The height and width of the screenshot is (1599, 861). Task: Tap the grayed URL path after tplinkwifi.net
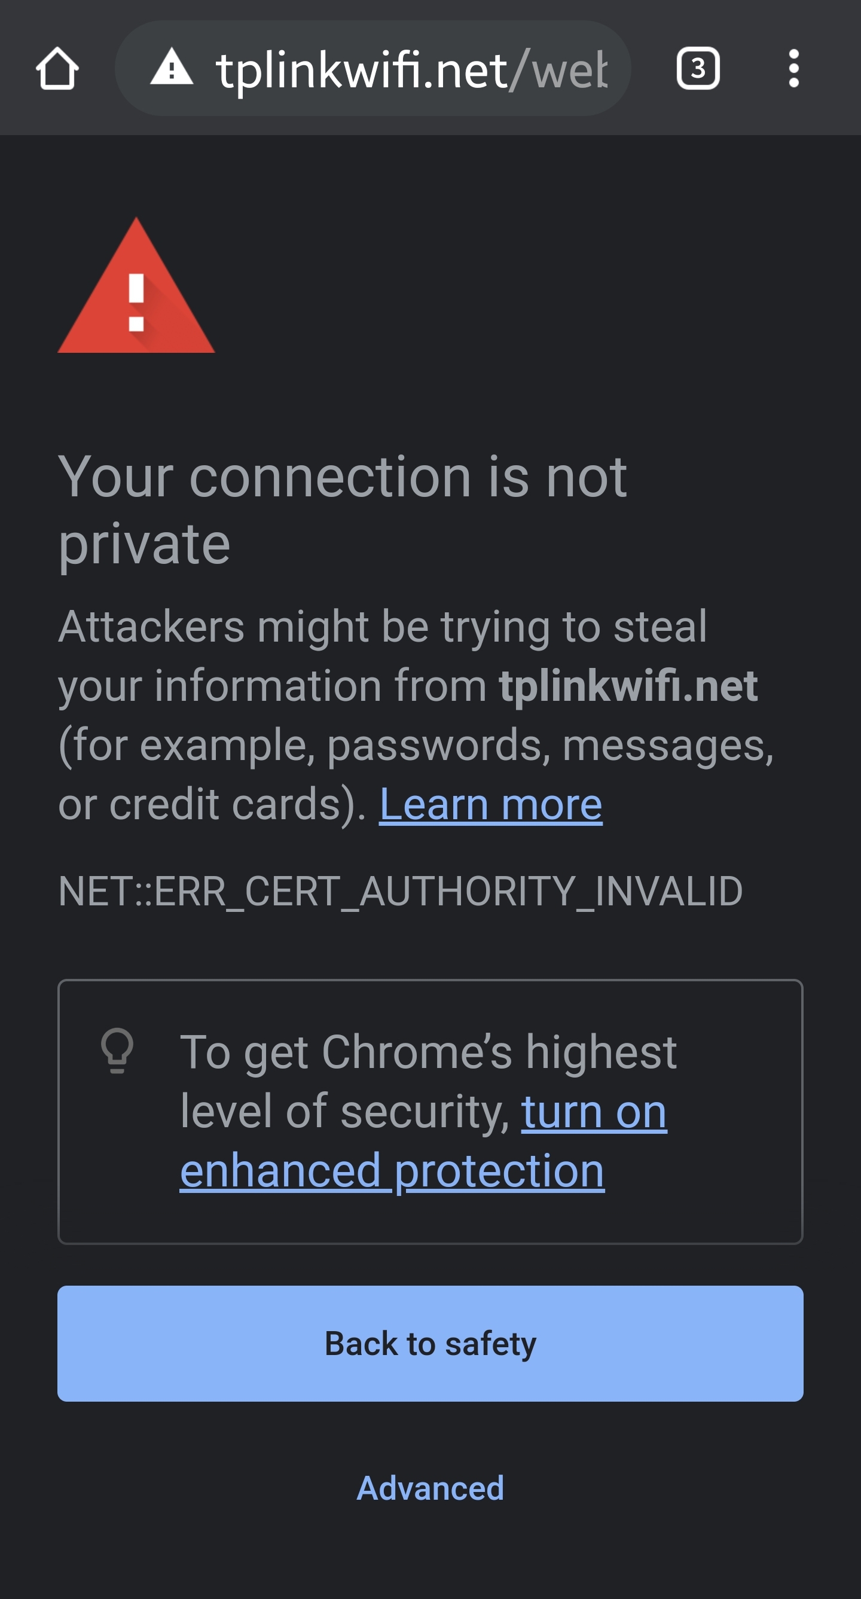point(558,69)
